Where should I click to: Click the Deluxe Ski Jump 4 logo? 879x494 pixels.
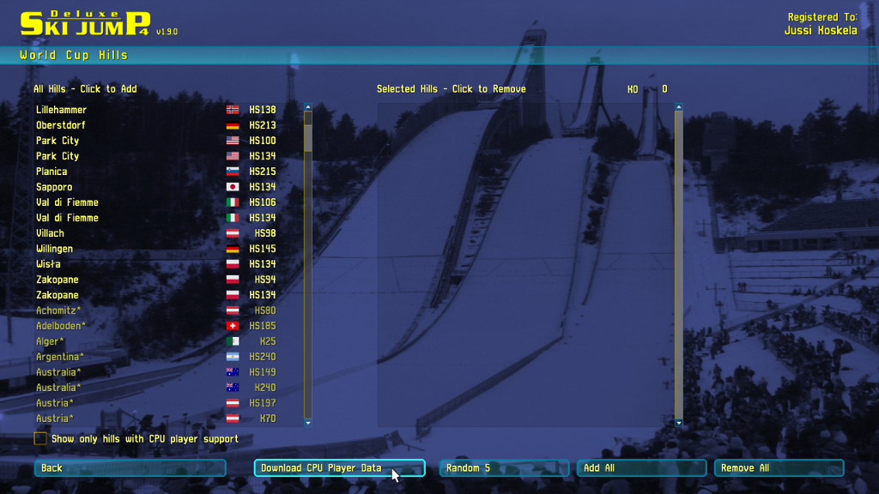[x=86, y=23]
